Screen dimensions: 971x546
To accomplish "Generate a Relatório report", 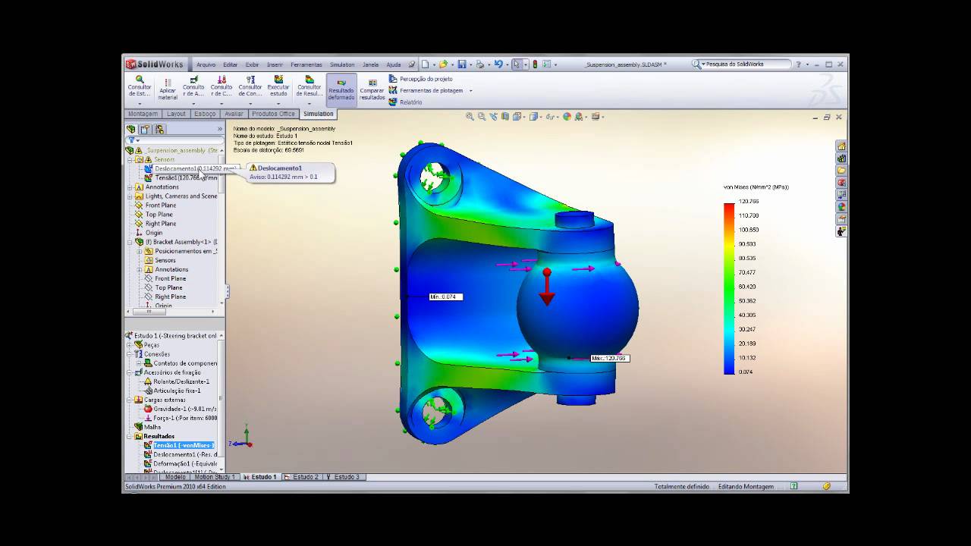I will [406, 102].
